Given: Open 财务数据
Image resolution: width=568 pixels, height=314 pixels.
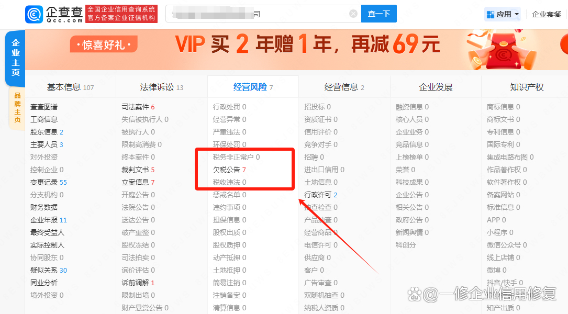Looking at the screenshot, I should tap(44, 207).
